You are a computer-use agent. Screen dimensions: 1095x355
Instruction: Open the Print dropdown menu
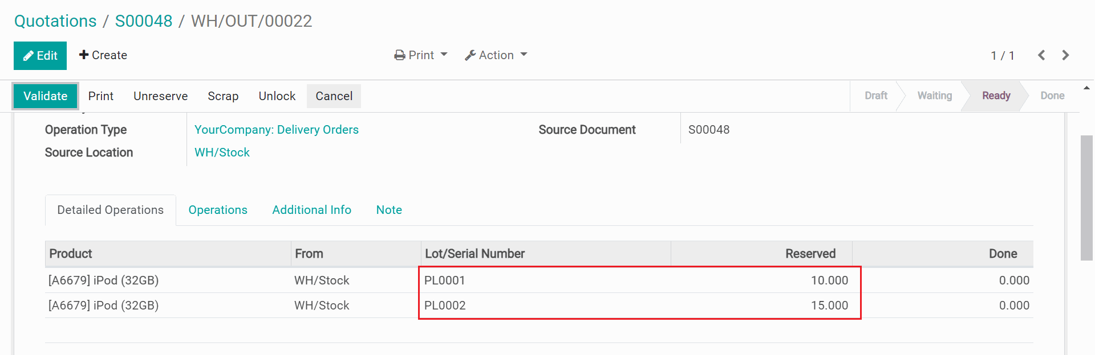tap(421, 55)
